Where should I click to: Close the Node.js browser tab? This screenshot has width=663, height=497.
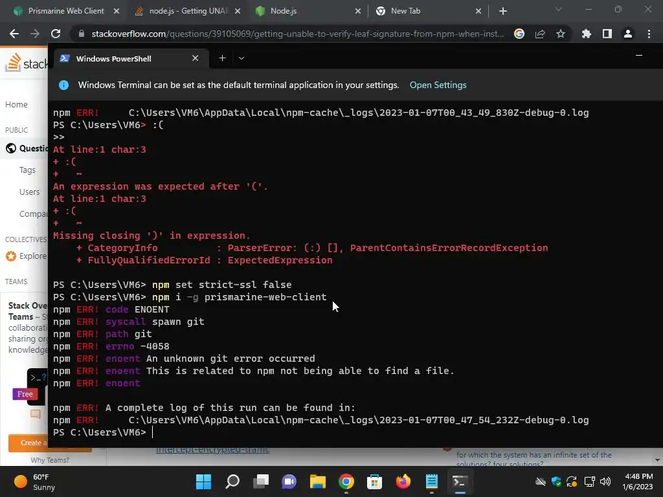357,11
